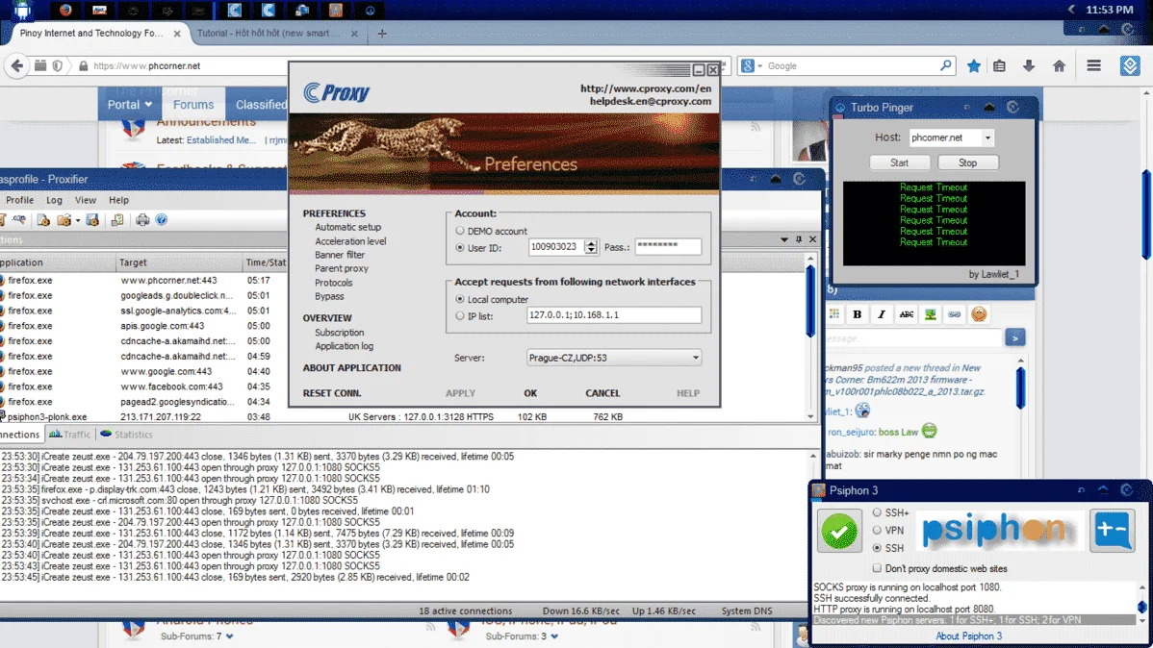Viewport: 1153px width, 648px height.
Task: Open the Proxifier Log menu
Action: coord(55,200)
